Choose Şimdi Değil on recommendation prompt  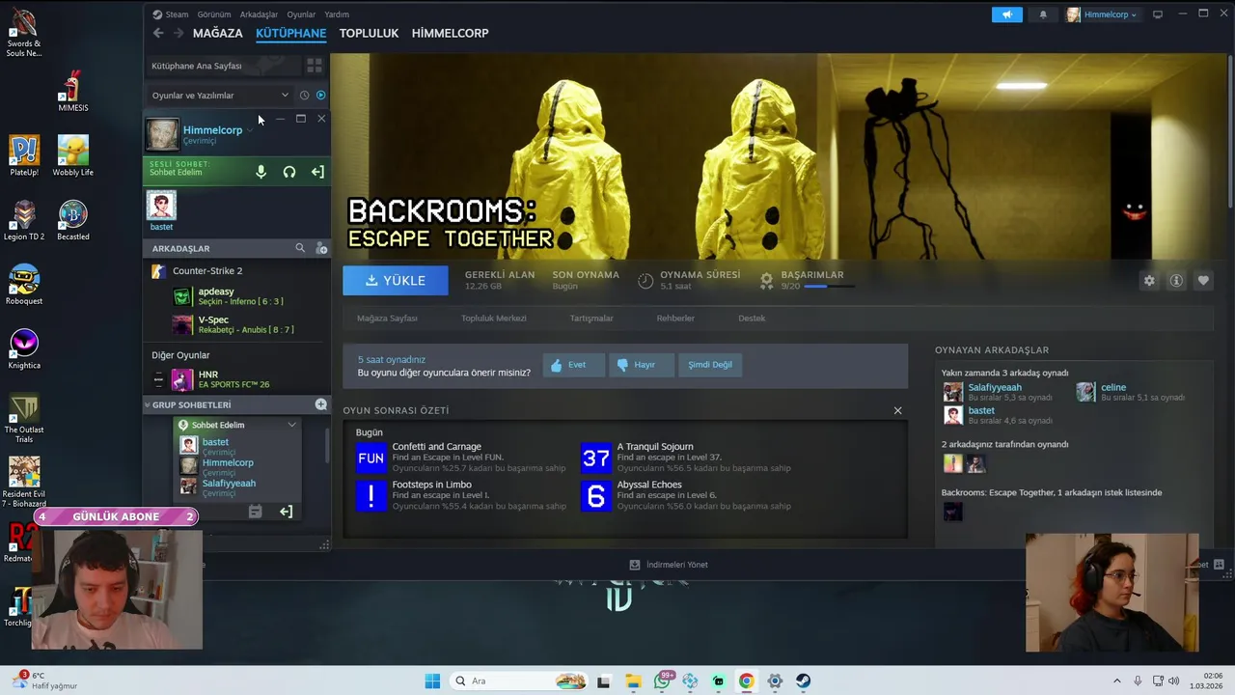coord(710,365)
